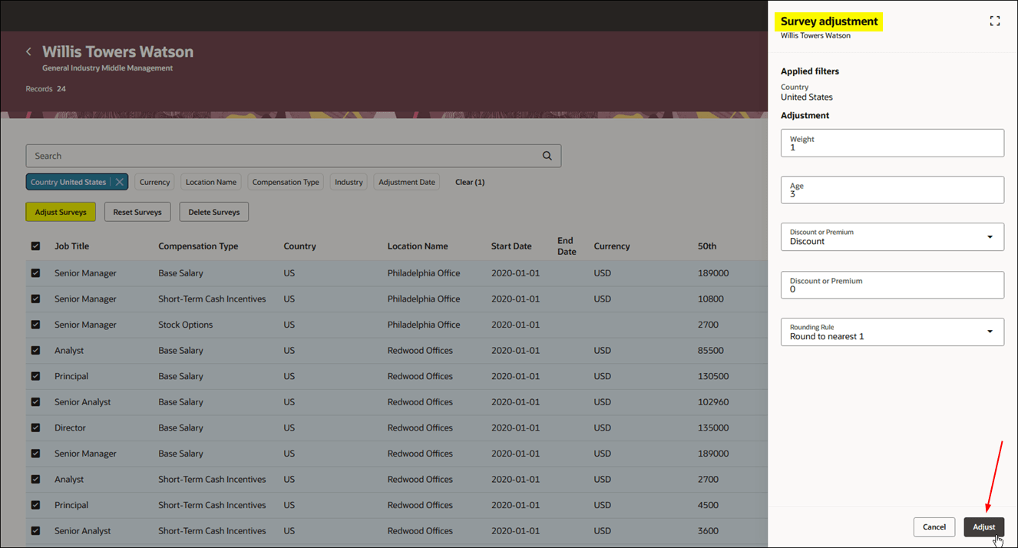1018x548 pixels.
Task: Uncheck the Senior Manager Stock Options row
Action: (x=35, y=325)
